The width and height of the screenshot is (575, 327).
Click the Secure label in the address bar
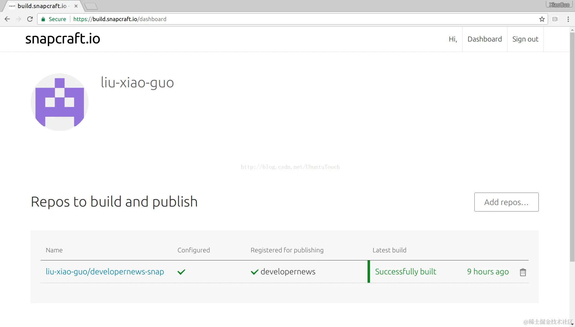57,19
